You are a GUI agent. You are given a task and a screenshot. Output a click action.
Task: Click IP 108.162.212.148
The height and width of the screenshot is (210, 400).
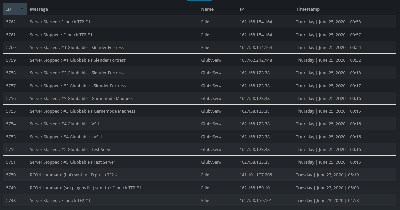[255, 60]
